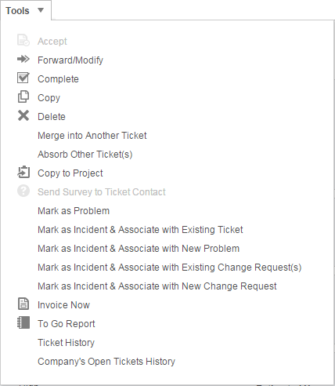Screen dimensions: 335x386
Task: Click the Tools menu label
Action: coord(17,11)
